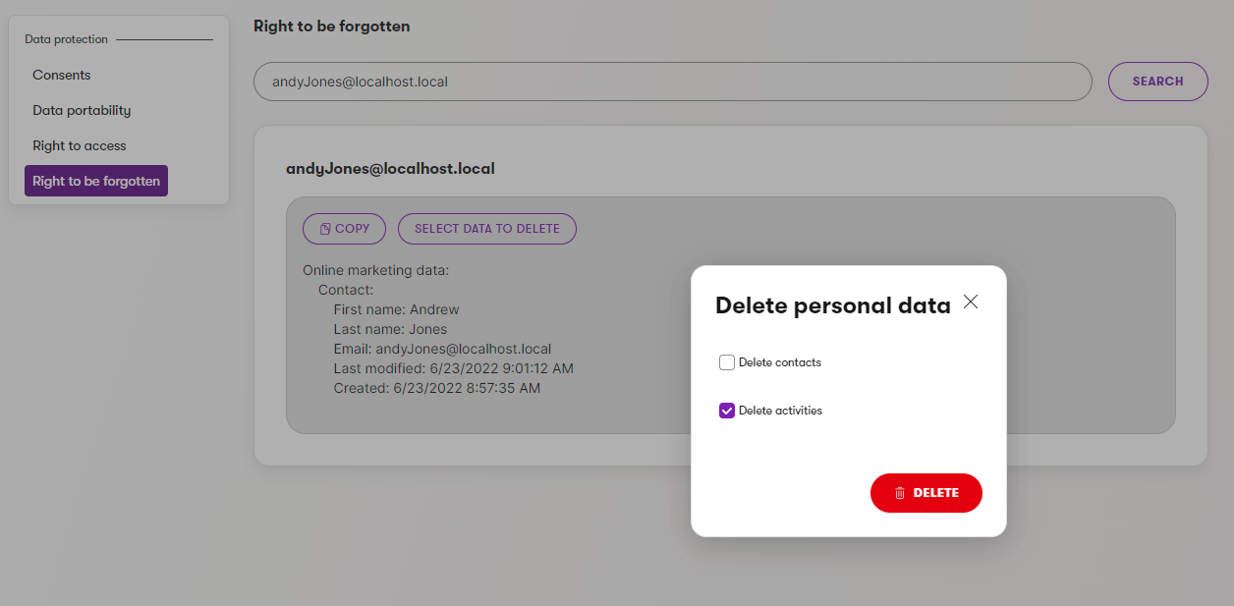Close the Delete personal data dialog
The image size is (1234, 606).
(971, 303)
